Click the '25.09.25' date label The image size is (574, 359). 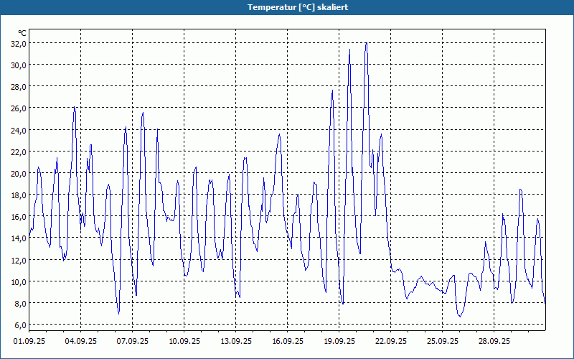[x=442, y=341]
